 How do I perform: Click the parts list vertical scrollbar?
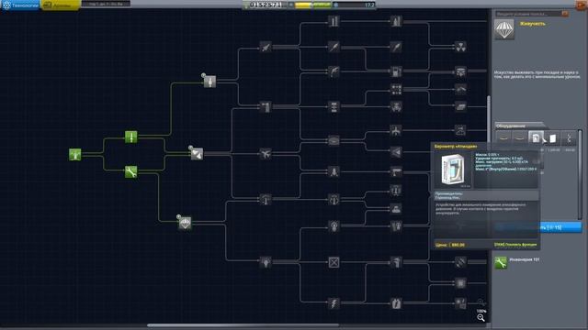tap(580, 175)
